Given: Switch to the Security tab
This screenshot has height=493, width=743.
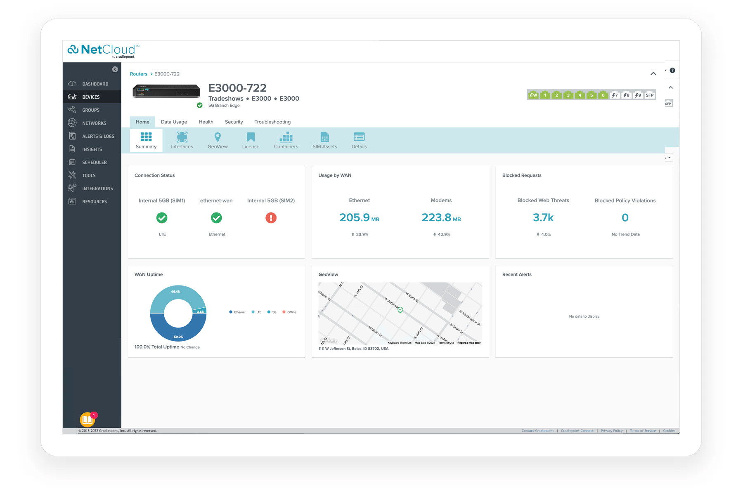Looking at the screenshot, I should click(234, 122).
